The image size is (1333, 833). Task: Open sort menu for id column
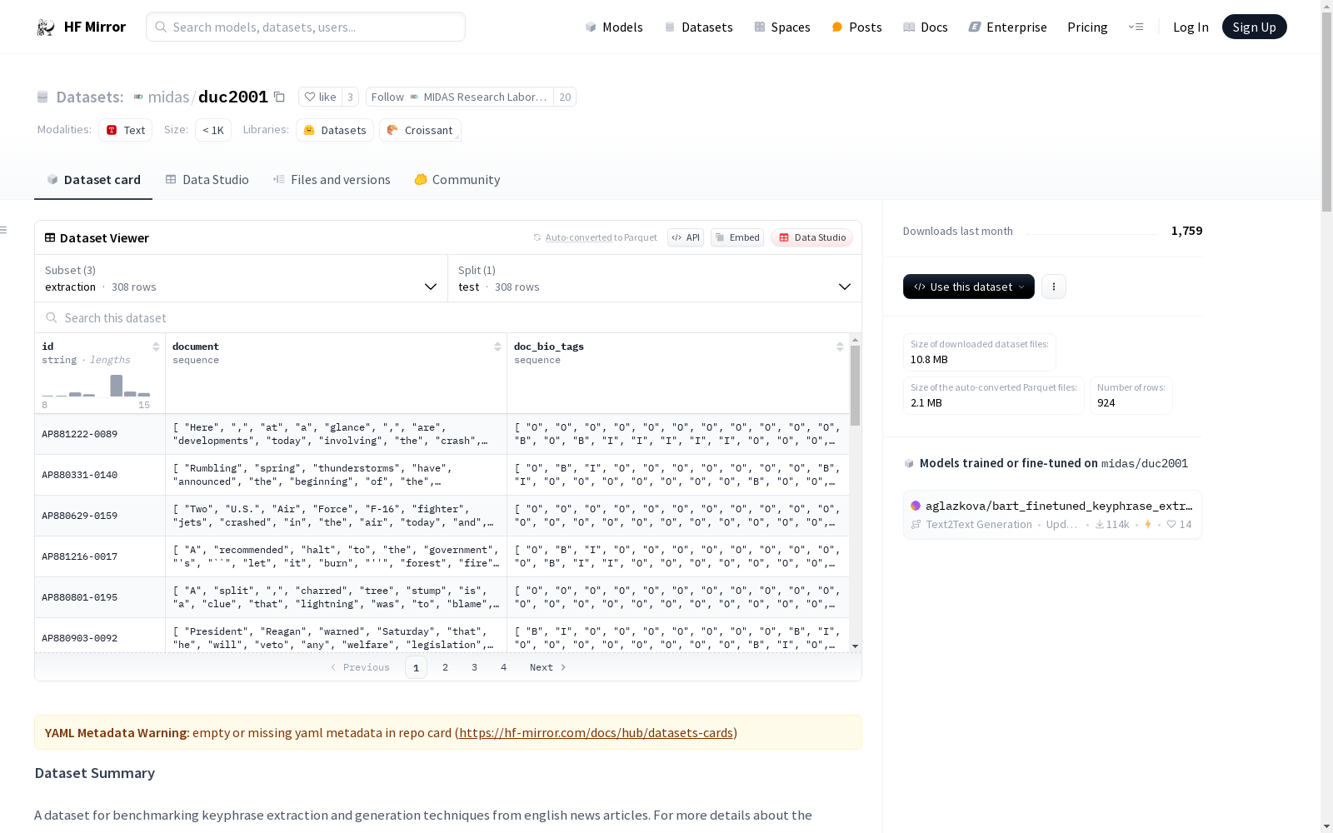pos(156,347)
